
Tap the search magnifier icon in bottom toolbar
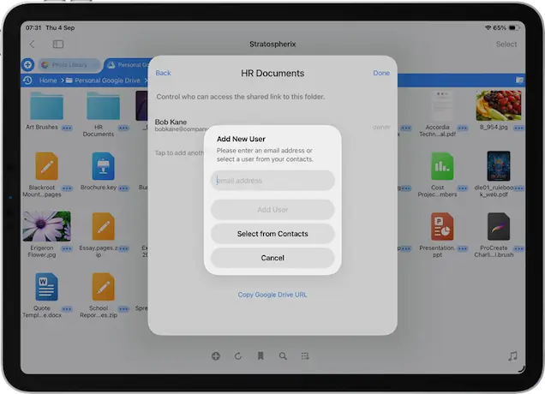click(283, 355)
